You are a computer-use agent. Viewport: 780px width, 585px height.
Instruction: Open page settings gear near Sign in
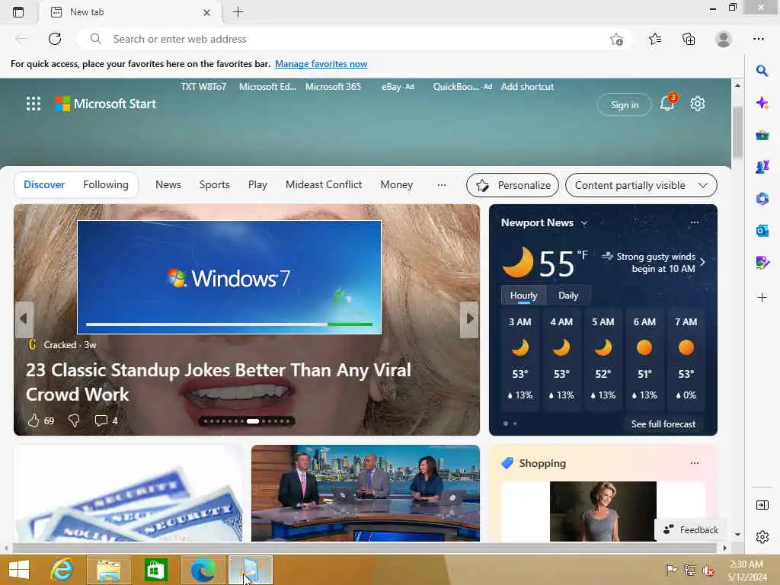698,104
